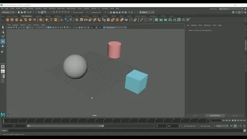Open the UV Editor checker shelf icon
Screen dimensions: 247x139
(179, 20)
